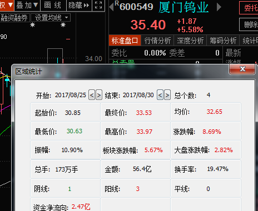This screenshot has width=258, height=211.
Task: Open the dropdown arrow next to 权
Action: click(11, 5)
